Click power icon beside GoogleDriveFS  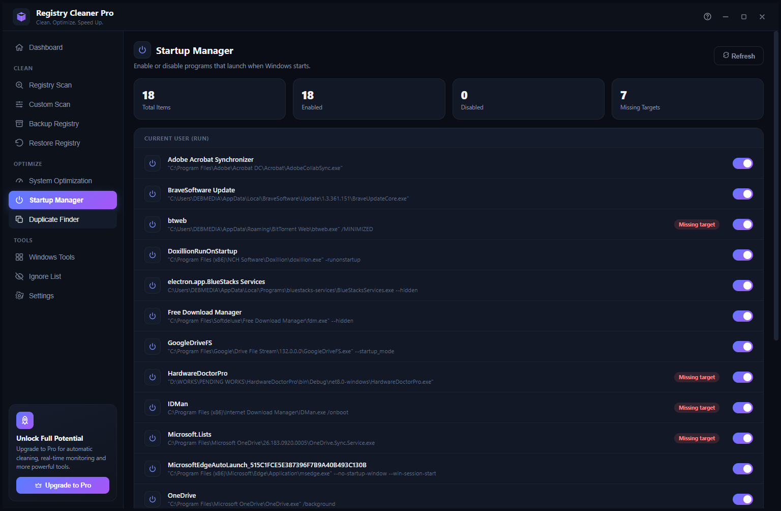tap(153, 347)
